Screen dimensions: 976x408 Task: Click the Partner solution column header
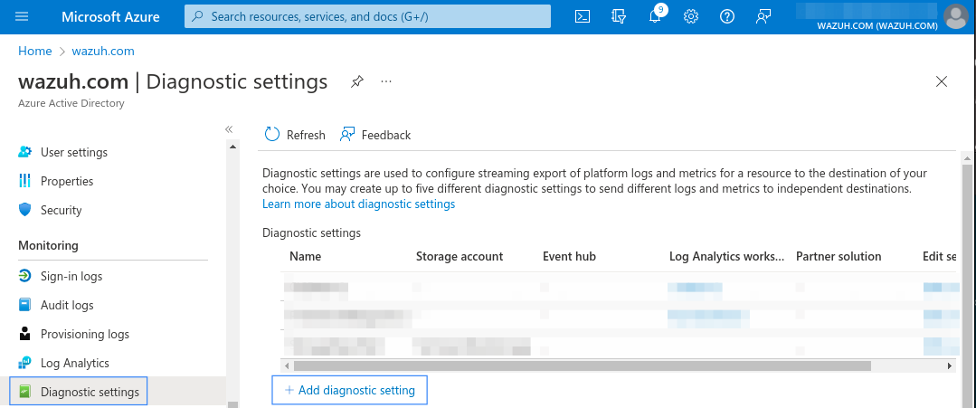[x=839, y=257]
